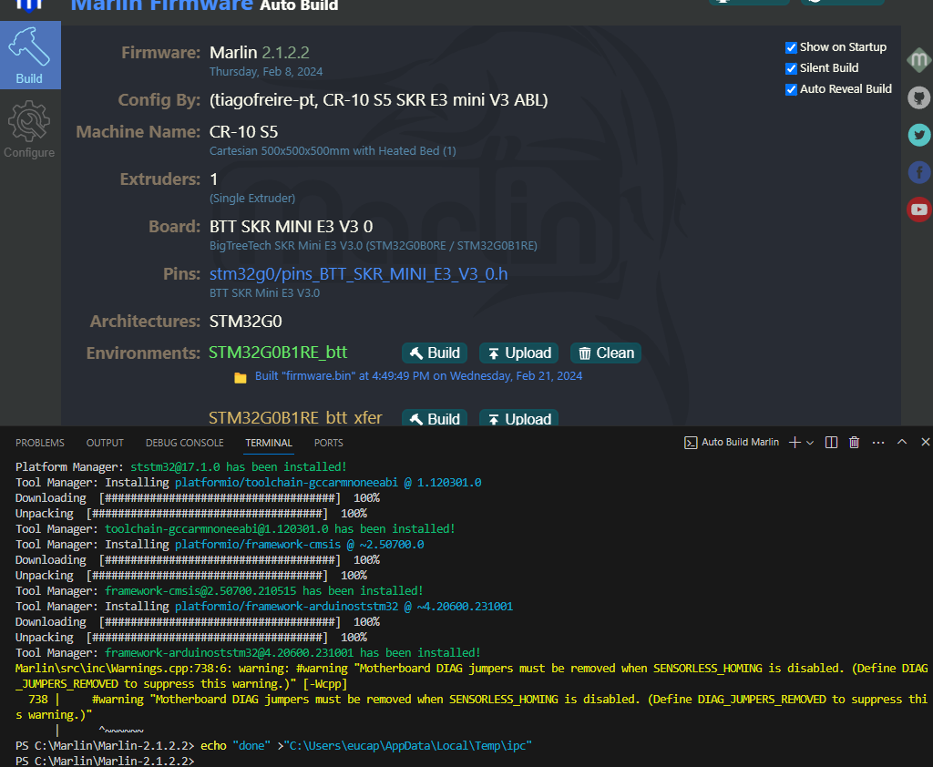
Task: Open terminal panel more actions ellipsis
Action: pos(877,442)
